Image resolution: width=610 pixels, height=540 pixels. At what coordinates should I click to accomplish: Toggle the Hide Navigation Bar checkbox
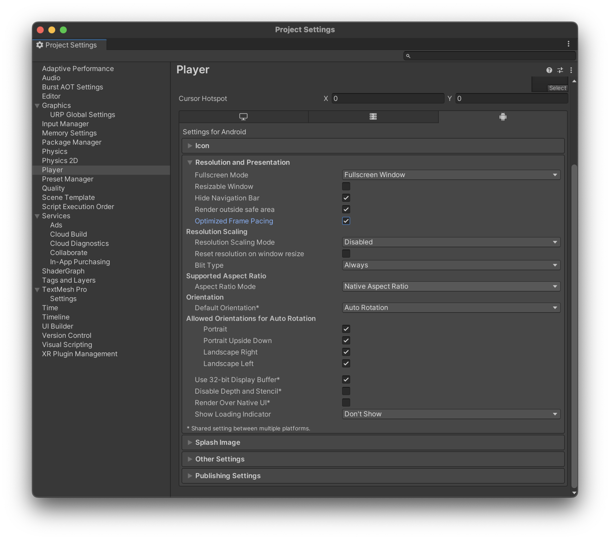(x=345, y=198)
